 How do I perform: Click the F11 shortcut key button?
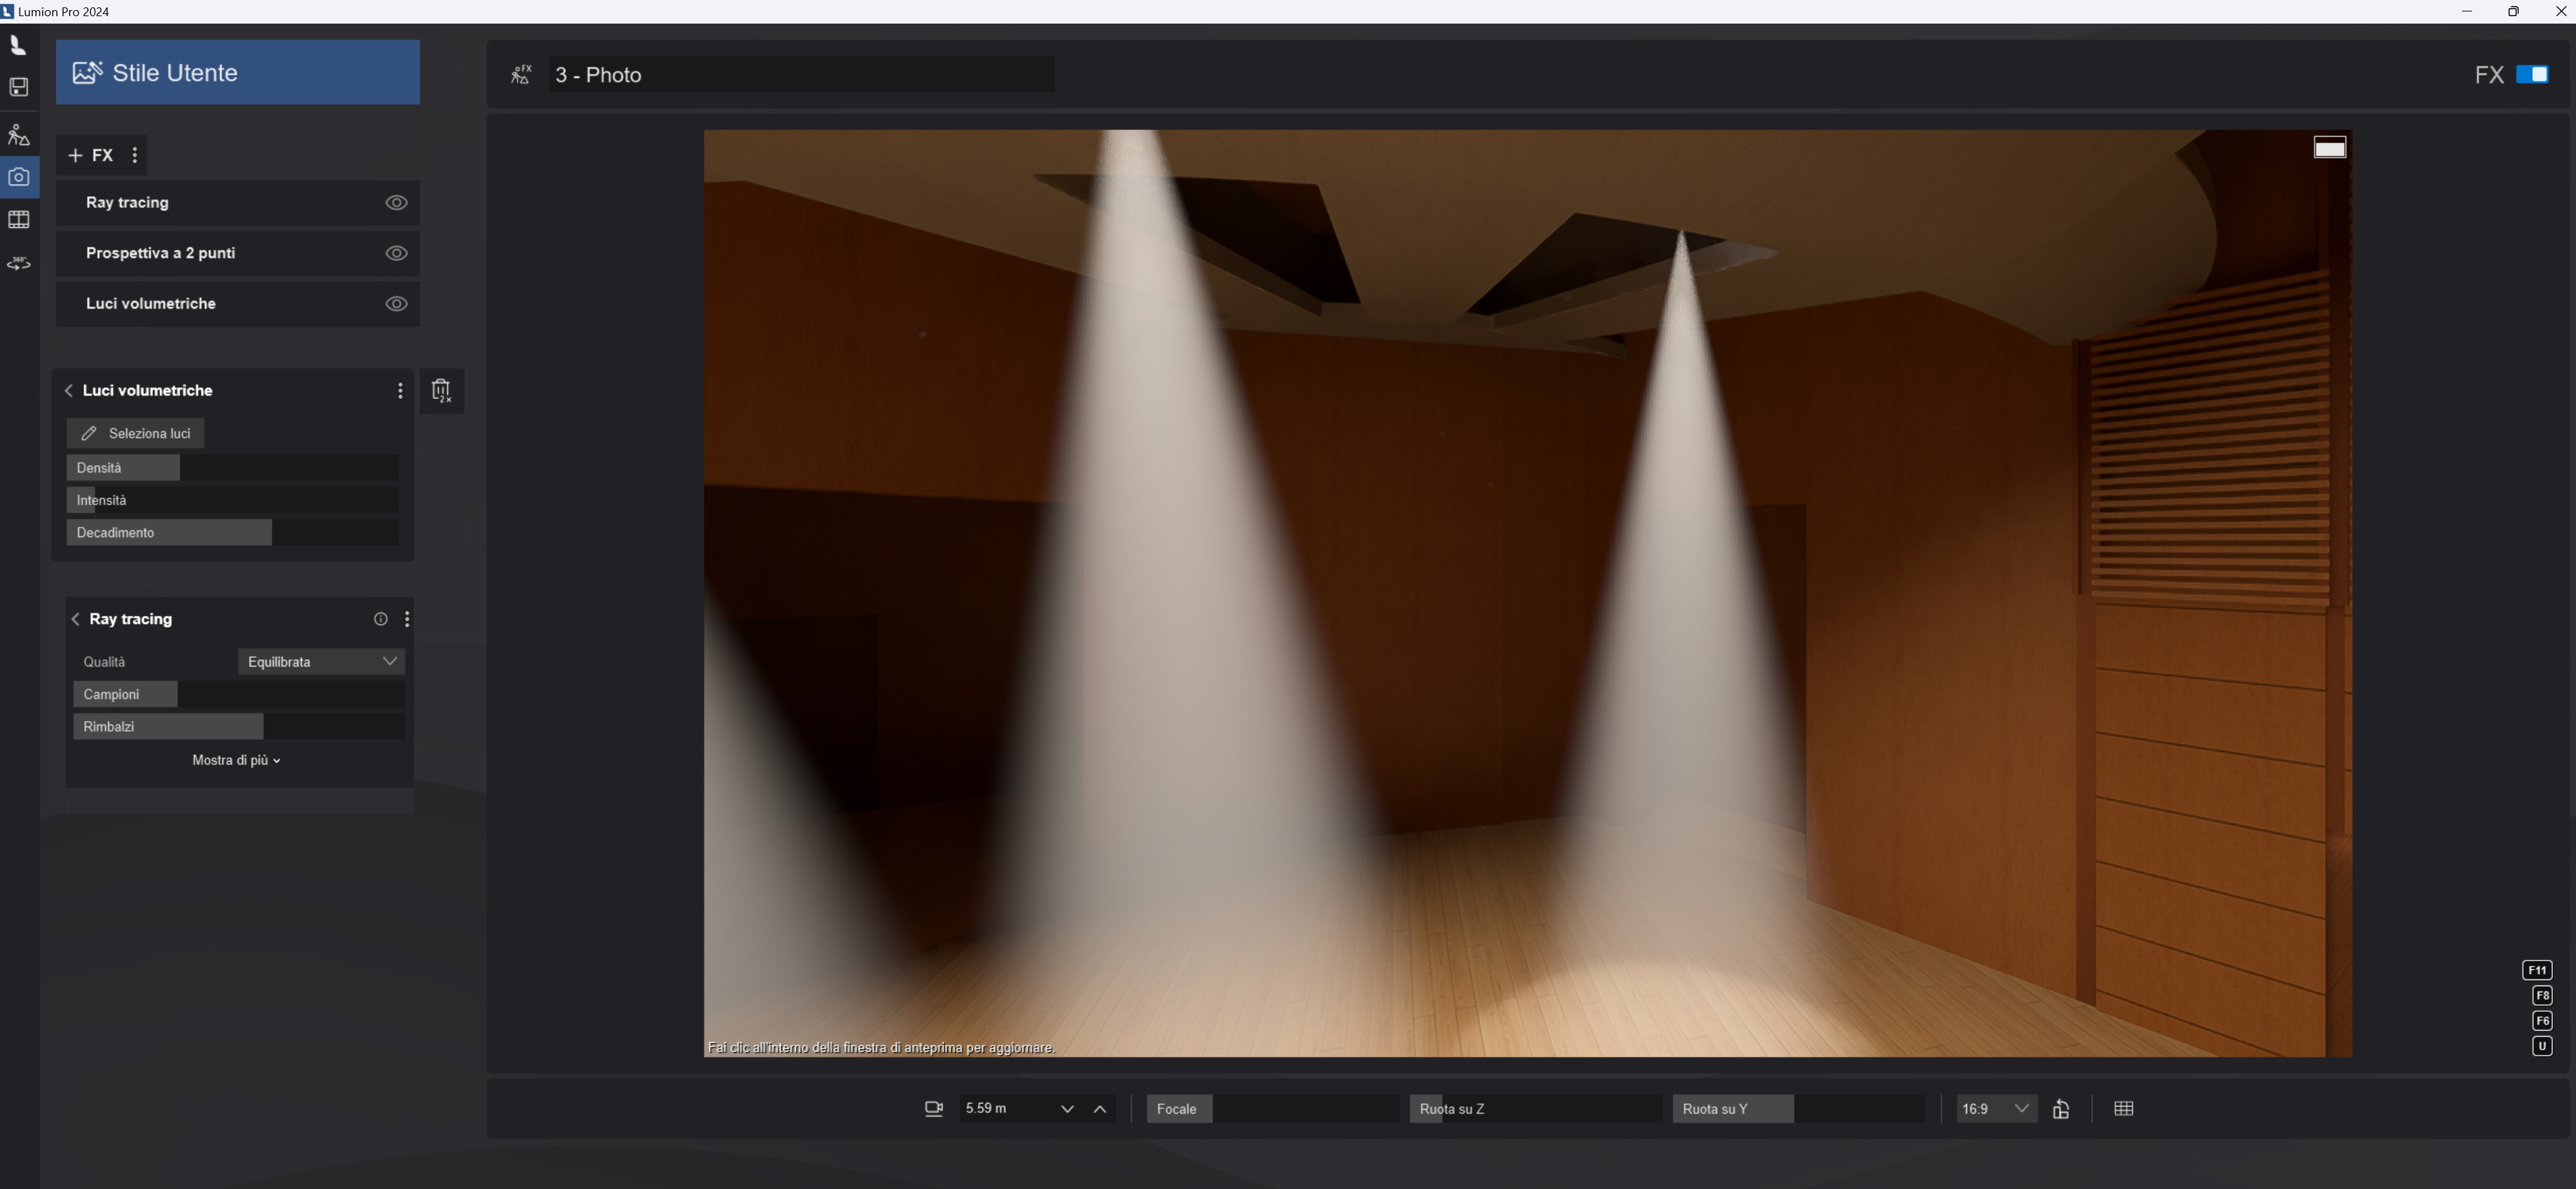point(2537,971)
